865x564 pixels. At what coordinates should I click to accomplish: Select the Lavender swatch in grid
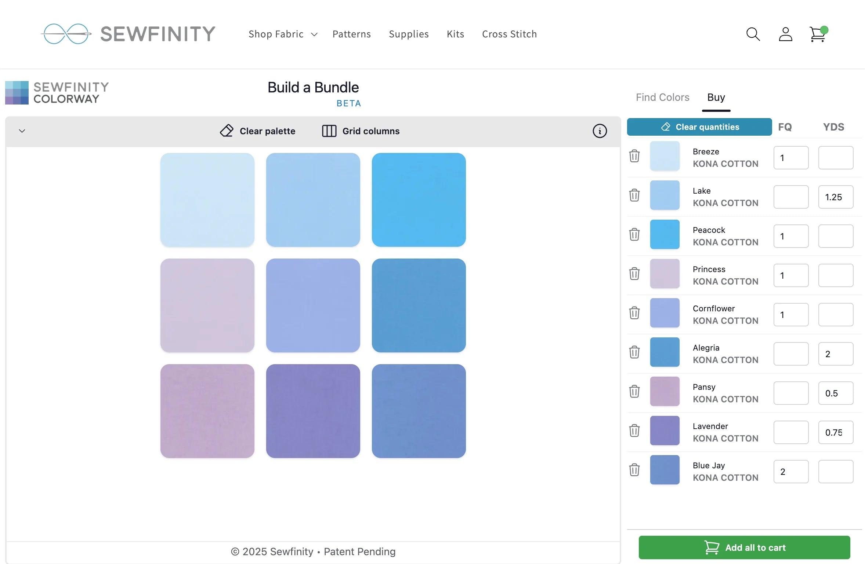pyautogui.click(x=313, y=411)
